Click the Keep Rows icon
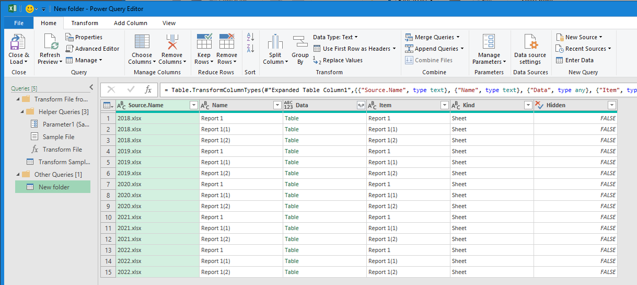The height and width of the screenshot is (285, 637). pyautogui.click(x=204, y=42)
